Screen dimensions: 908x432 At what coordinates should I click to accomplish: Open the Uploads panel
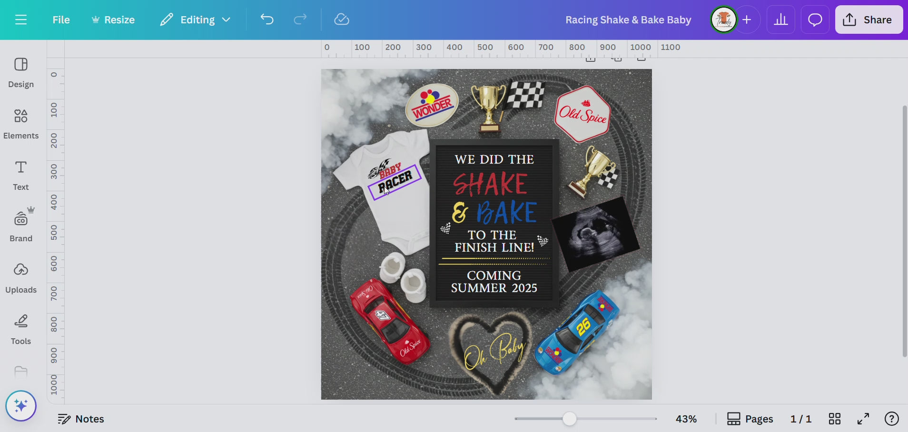click(x=21, y=278)
